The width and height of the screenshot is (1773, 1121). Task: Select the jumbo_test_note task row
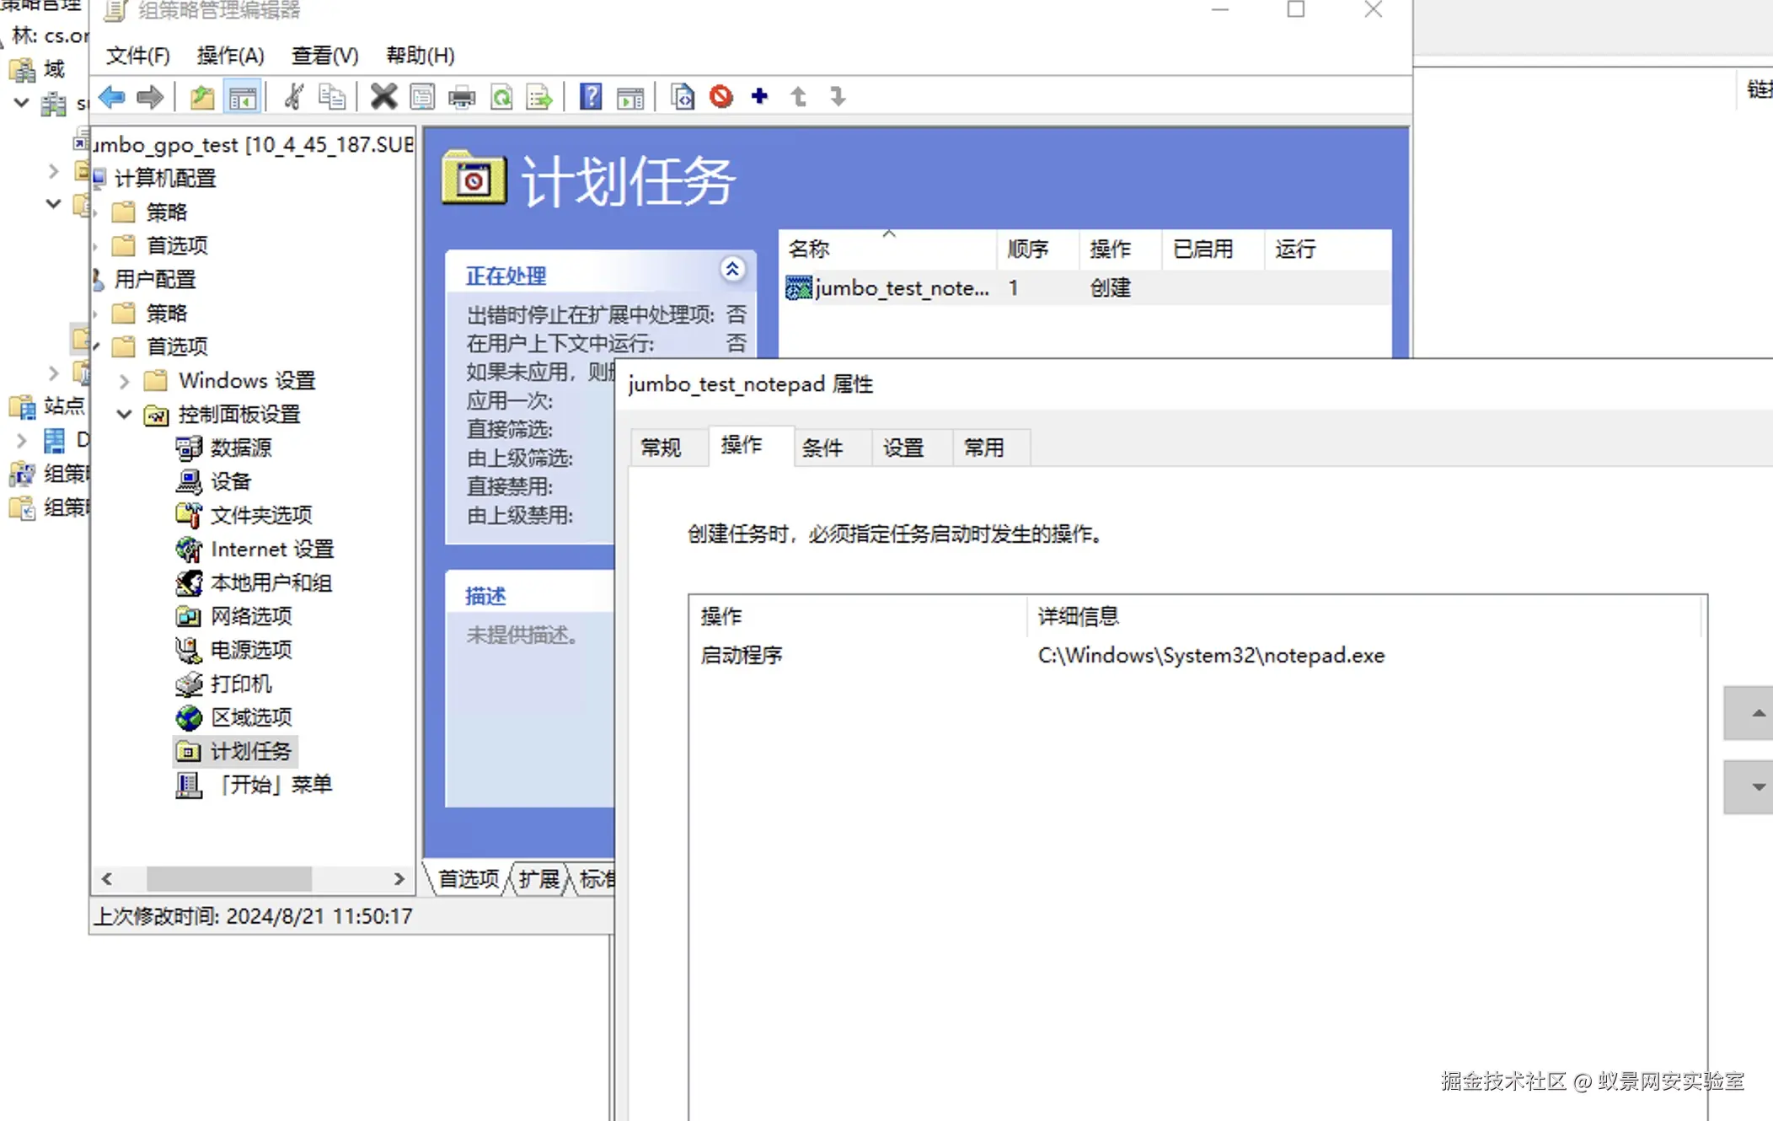901,288
